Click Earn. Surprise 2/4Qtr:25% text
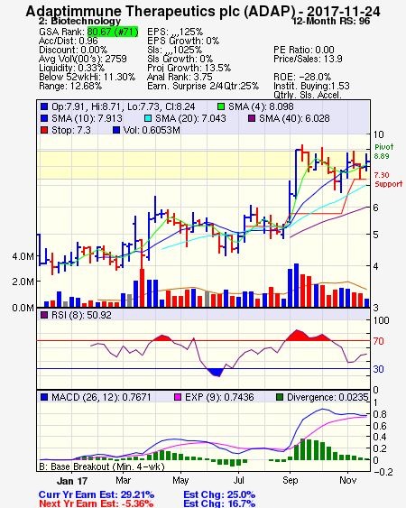This screenshot has height=508, width=406. click(203, 87)
